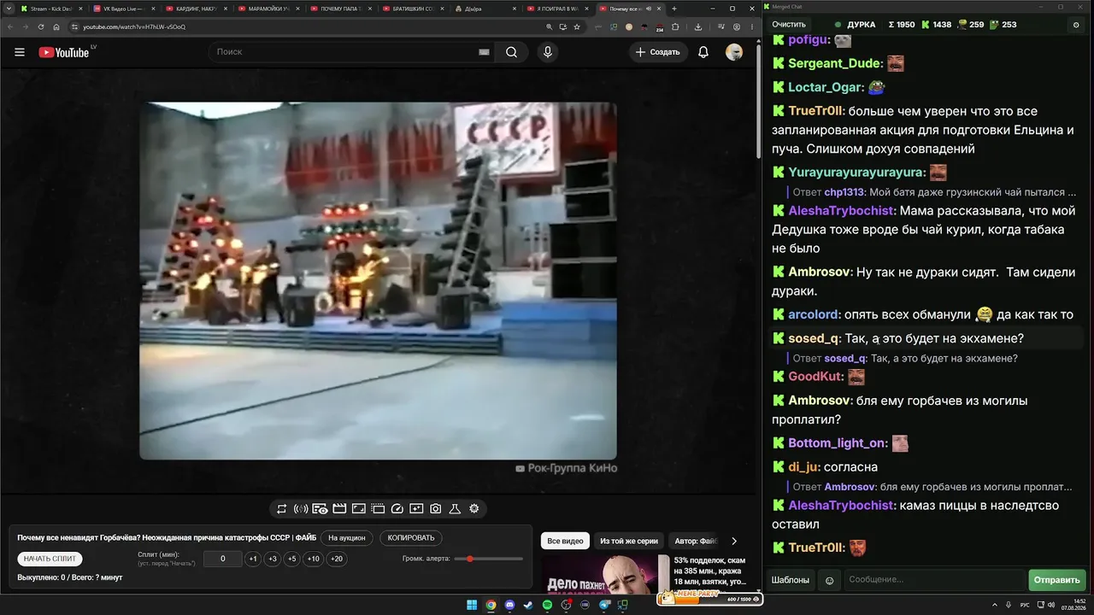
Task: Adjust the Громк. алерта volume slider
Action: 489,559
